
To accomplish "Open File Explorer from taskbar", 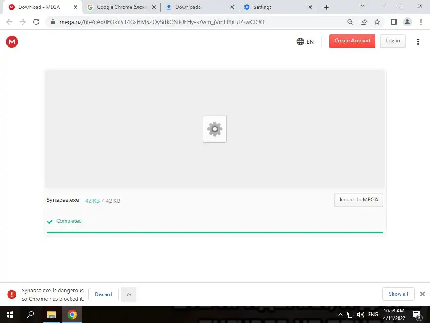I will point(51,315).
